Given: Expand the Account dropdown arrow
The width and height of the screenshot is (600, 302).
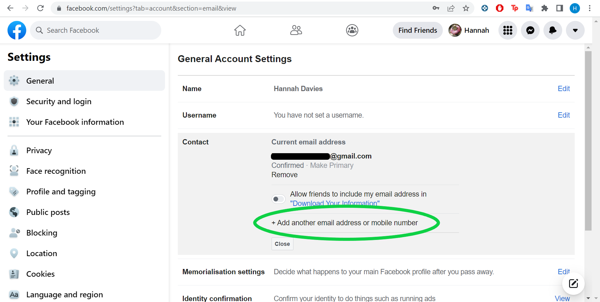Looking at the screenshot, I should [x=575, y=30].
